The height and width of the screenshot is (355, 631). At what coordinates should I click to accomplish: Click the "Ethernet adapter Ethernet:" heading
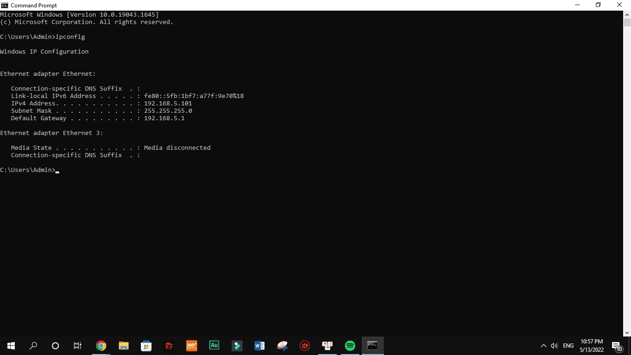click(x=48, y=74)
